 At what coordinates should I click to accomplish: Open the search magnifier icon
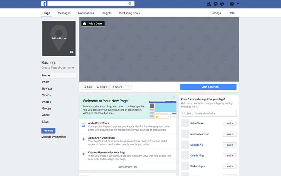click(x=130, y=4)
